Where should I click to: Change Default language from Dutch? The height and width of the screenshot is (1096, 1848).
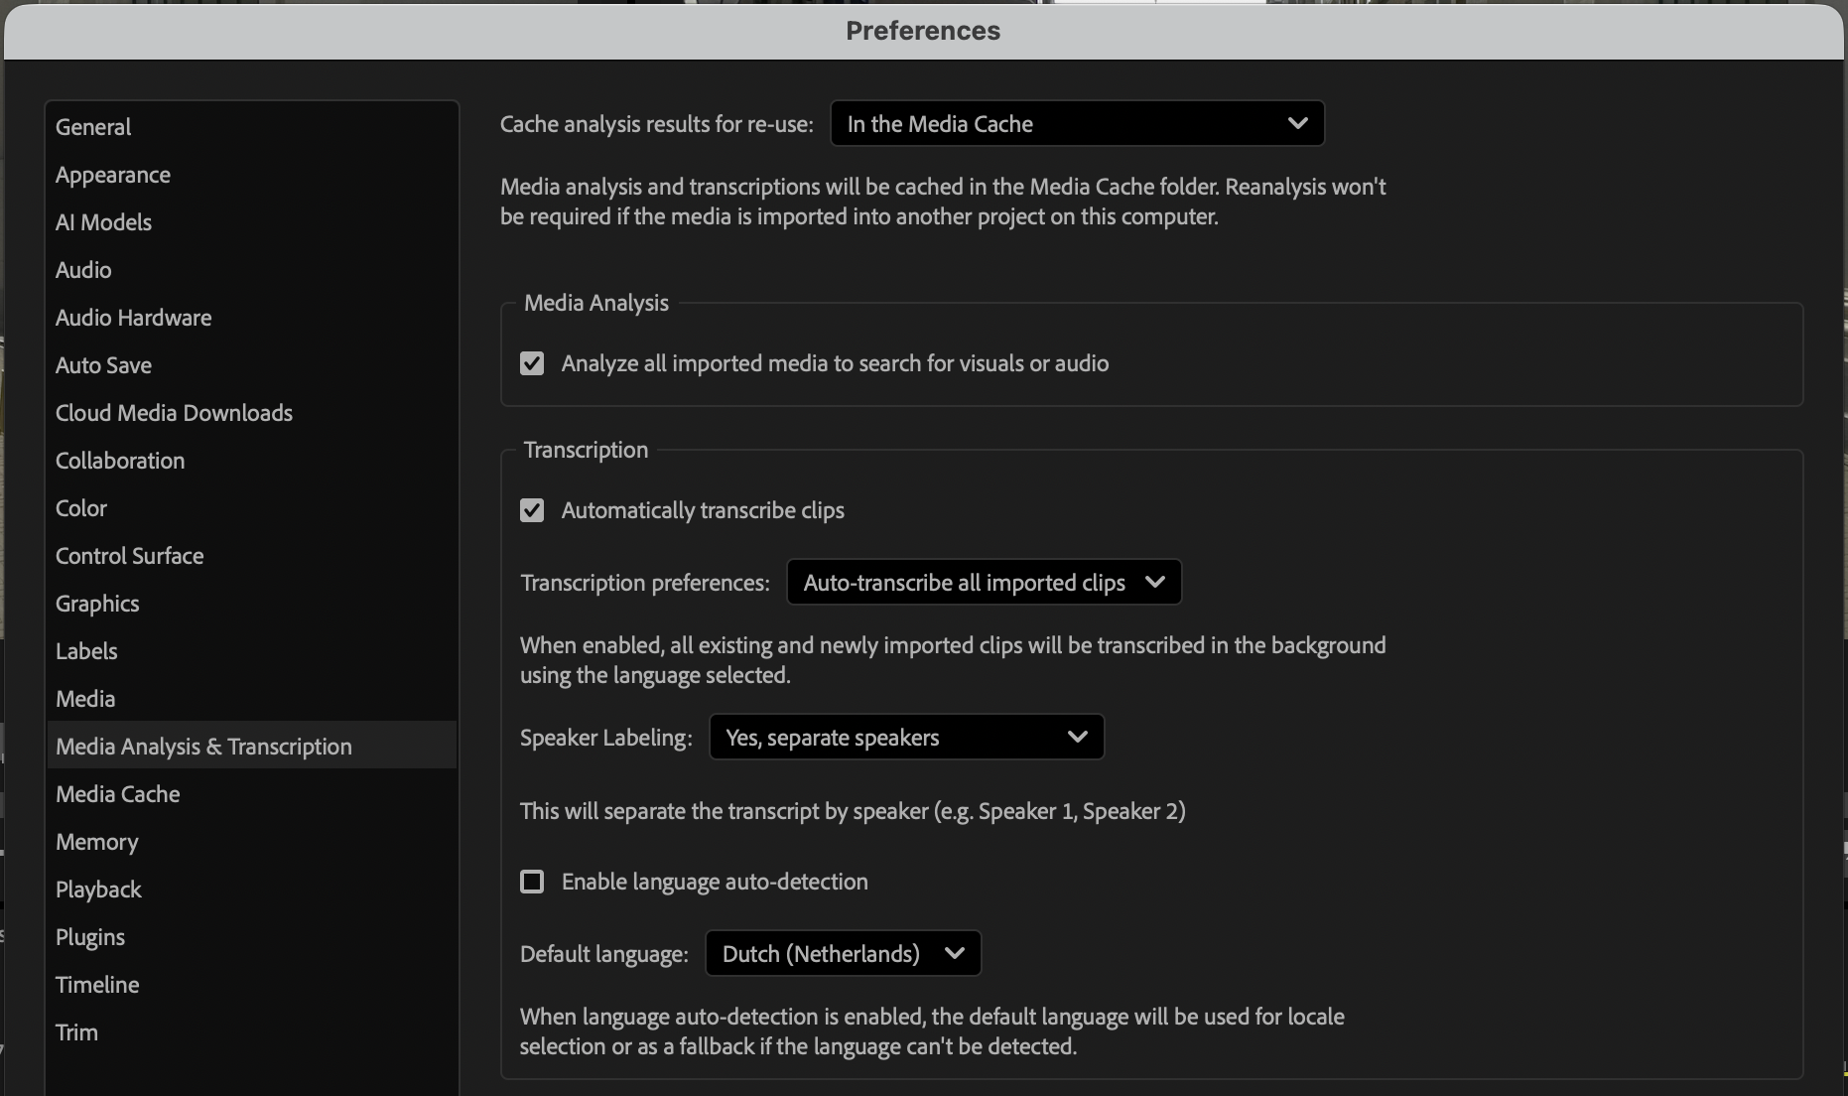pos(843,954)
